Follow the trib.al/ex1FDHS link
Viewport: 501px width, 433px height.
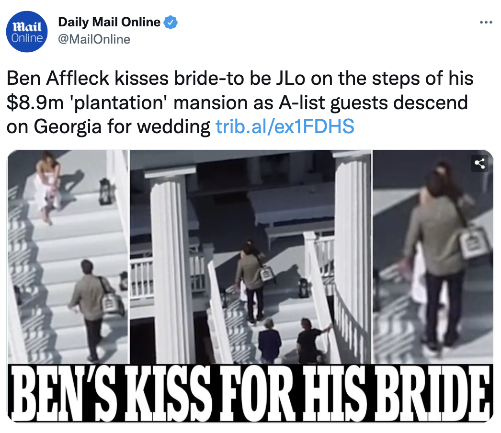point(285,126)
